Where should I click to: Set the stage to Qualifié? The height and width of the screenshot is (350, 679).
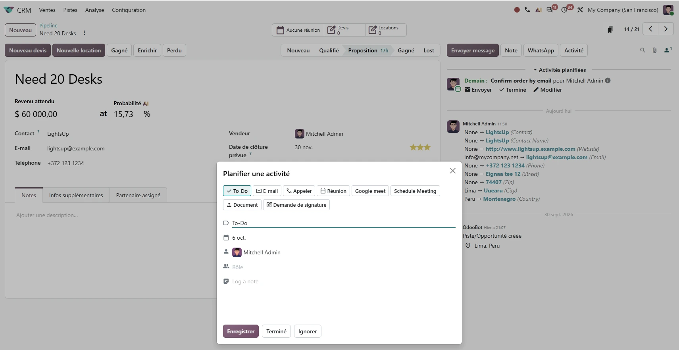pyautogui.click(x=329, y=50)
